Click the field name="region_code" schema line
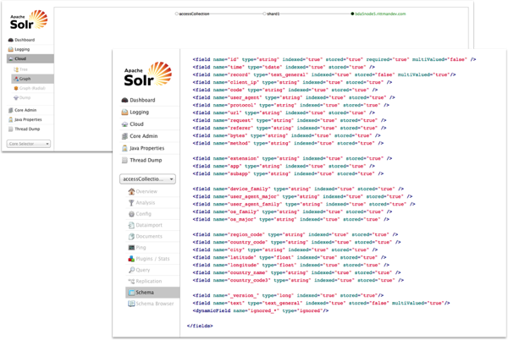 coord(295,234)
